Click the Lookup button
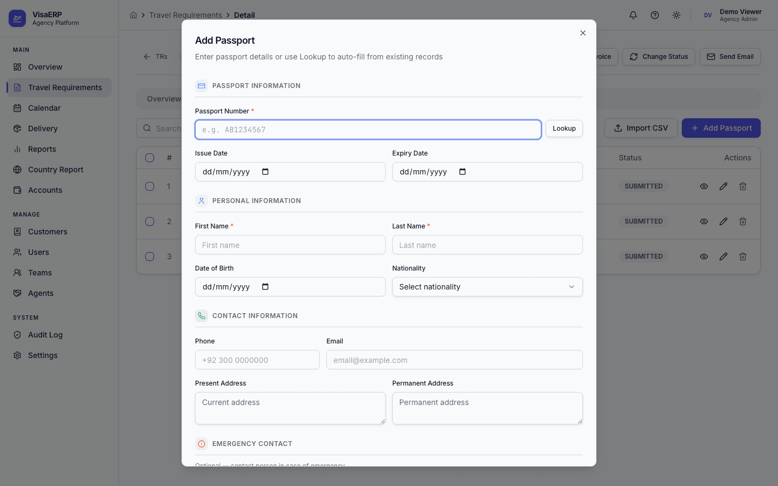The image size is (778, 486). [564, 129]
